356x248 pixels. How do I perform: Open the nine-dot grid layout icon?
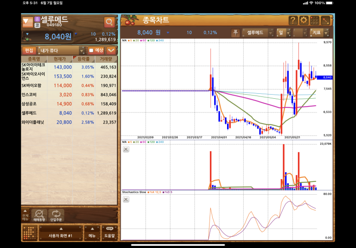tap(315, 21)
